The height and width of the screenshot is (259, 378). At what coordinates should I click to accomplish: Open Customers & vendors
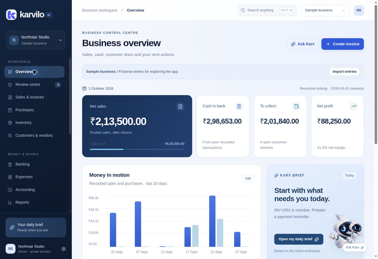(x=34, y=135)
